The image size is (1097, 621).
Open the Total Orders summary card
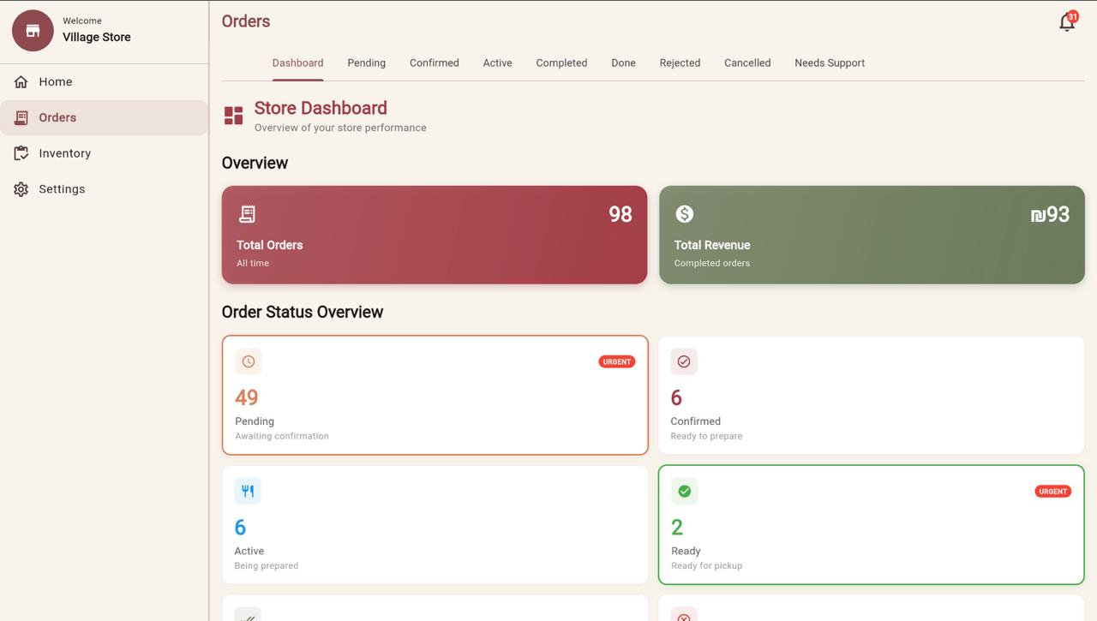(435, 234)
